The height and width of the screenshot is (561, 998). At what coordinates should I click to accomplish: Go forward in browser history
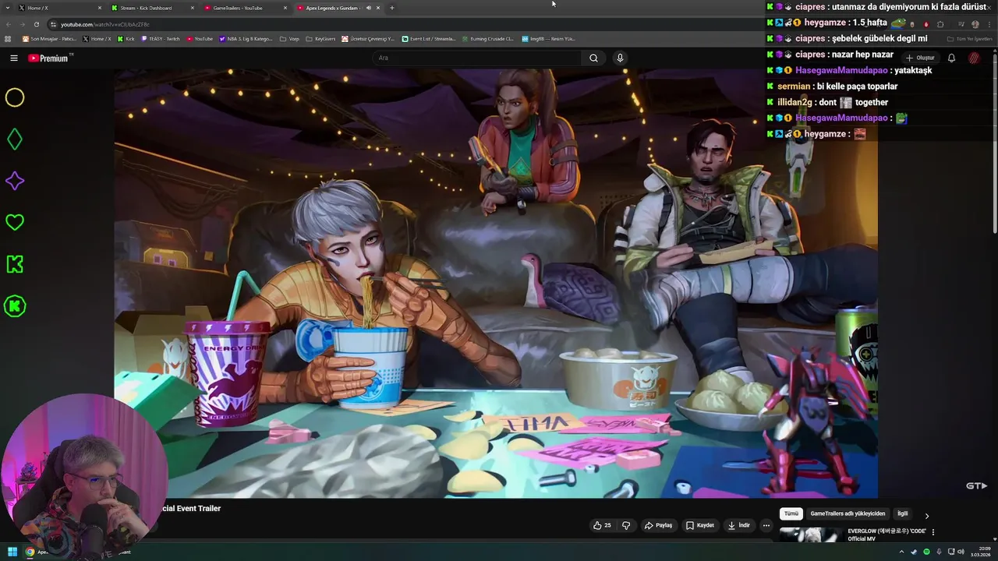tap(22, 24)
